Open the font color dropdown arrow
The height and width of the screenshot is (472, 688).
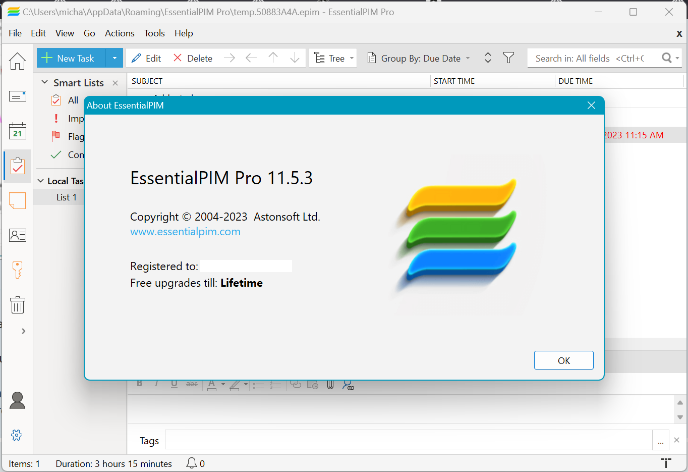click(x=223, y=385)
